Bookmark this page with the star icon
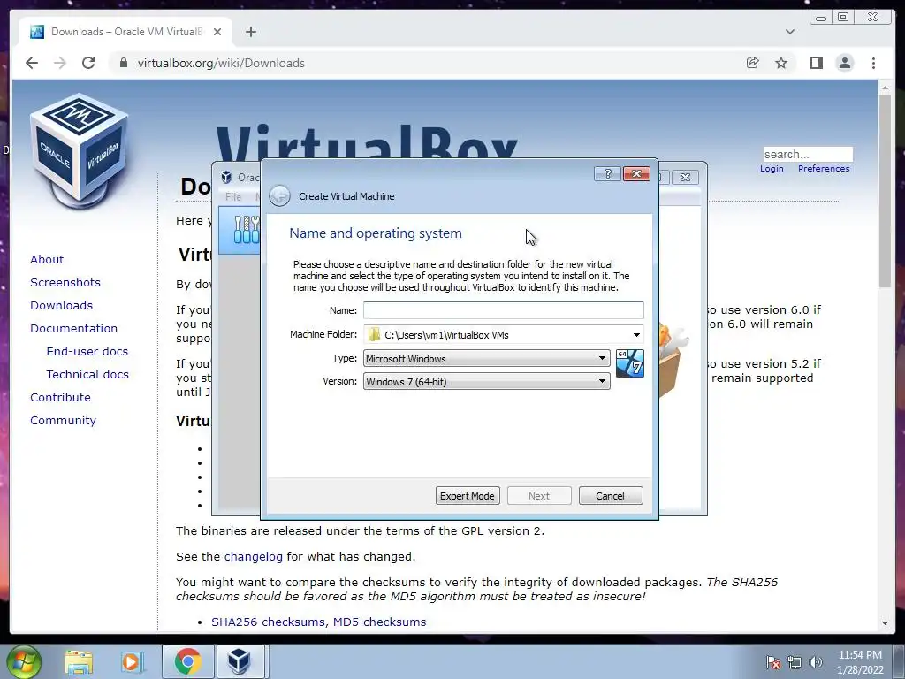The image size is (905, 679). point(781,63)
